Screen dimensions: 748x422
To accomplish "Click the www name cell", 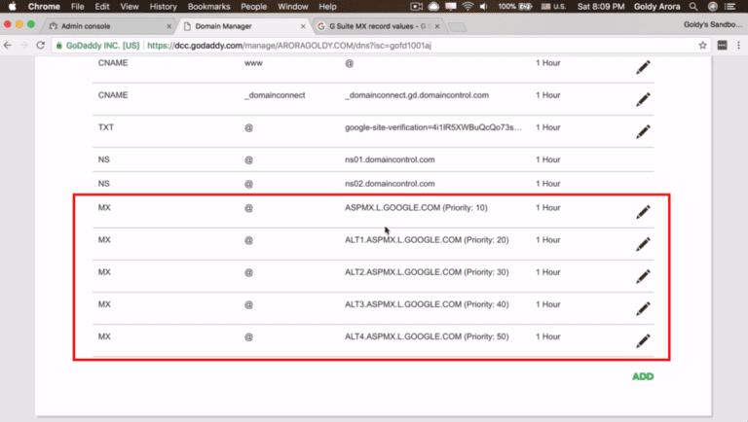I will [x=253, y=63].
